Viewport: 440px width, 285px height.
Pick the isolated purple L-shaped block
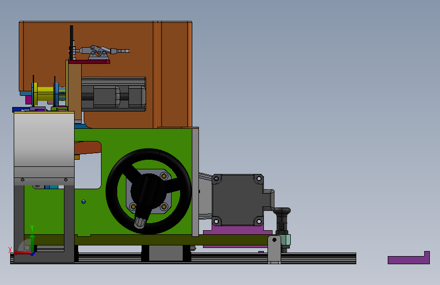[409, 260]
